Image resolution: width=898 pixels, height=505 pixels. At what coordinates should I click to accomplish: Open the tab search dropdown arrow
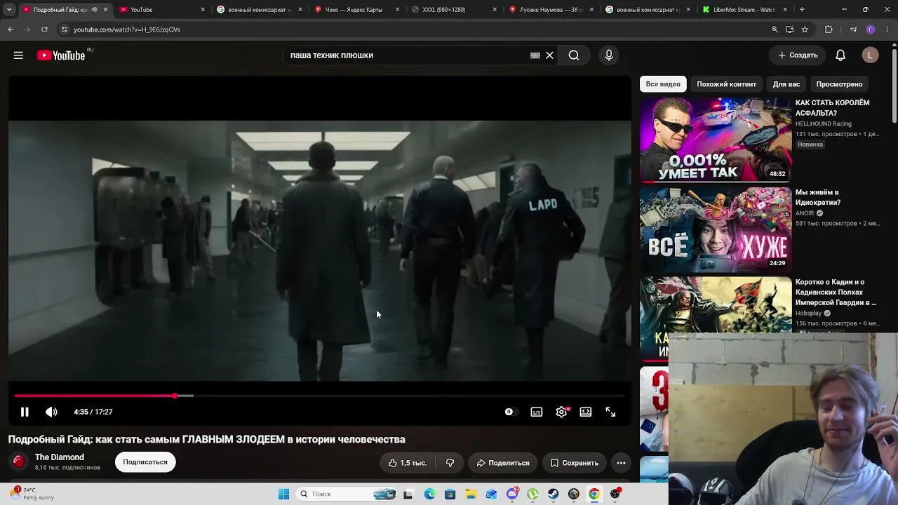click(9, 10)
